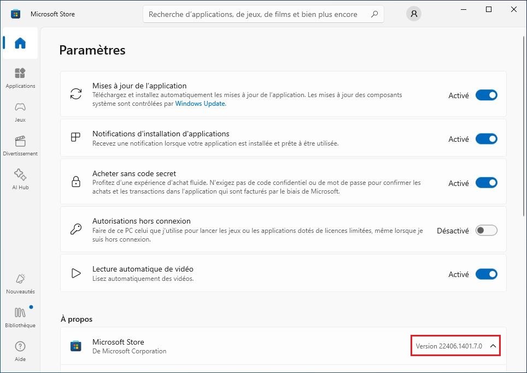Viewport: 527px width, 373px height.
Task: Click the search magnifier icon
Action: (x=374, y=14)
